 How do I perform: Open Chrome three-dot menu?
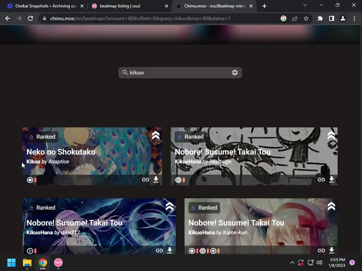pyautogui.click(x=354, y=18)
